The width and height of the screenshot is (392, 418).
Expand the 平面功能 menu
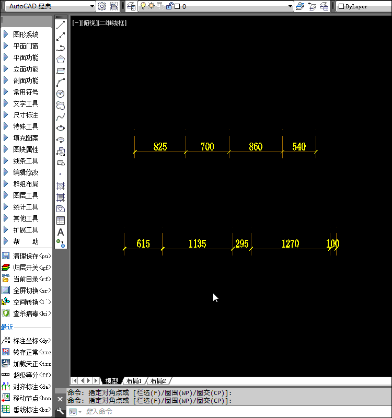click(26, 57)
